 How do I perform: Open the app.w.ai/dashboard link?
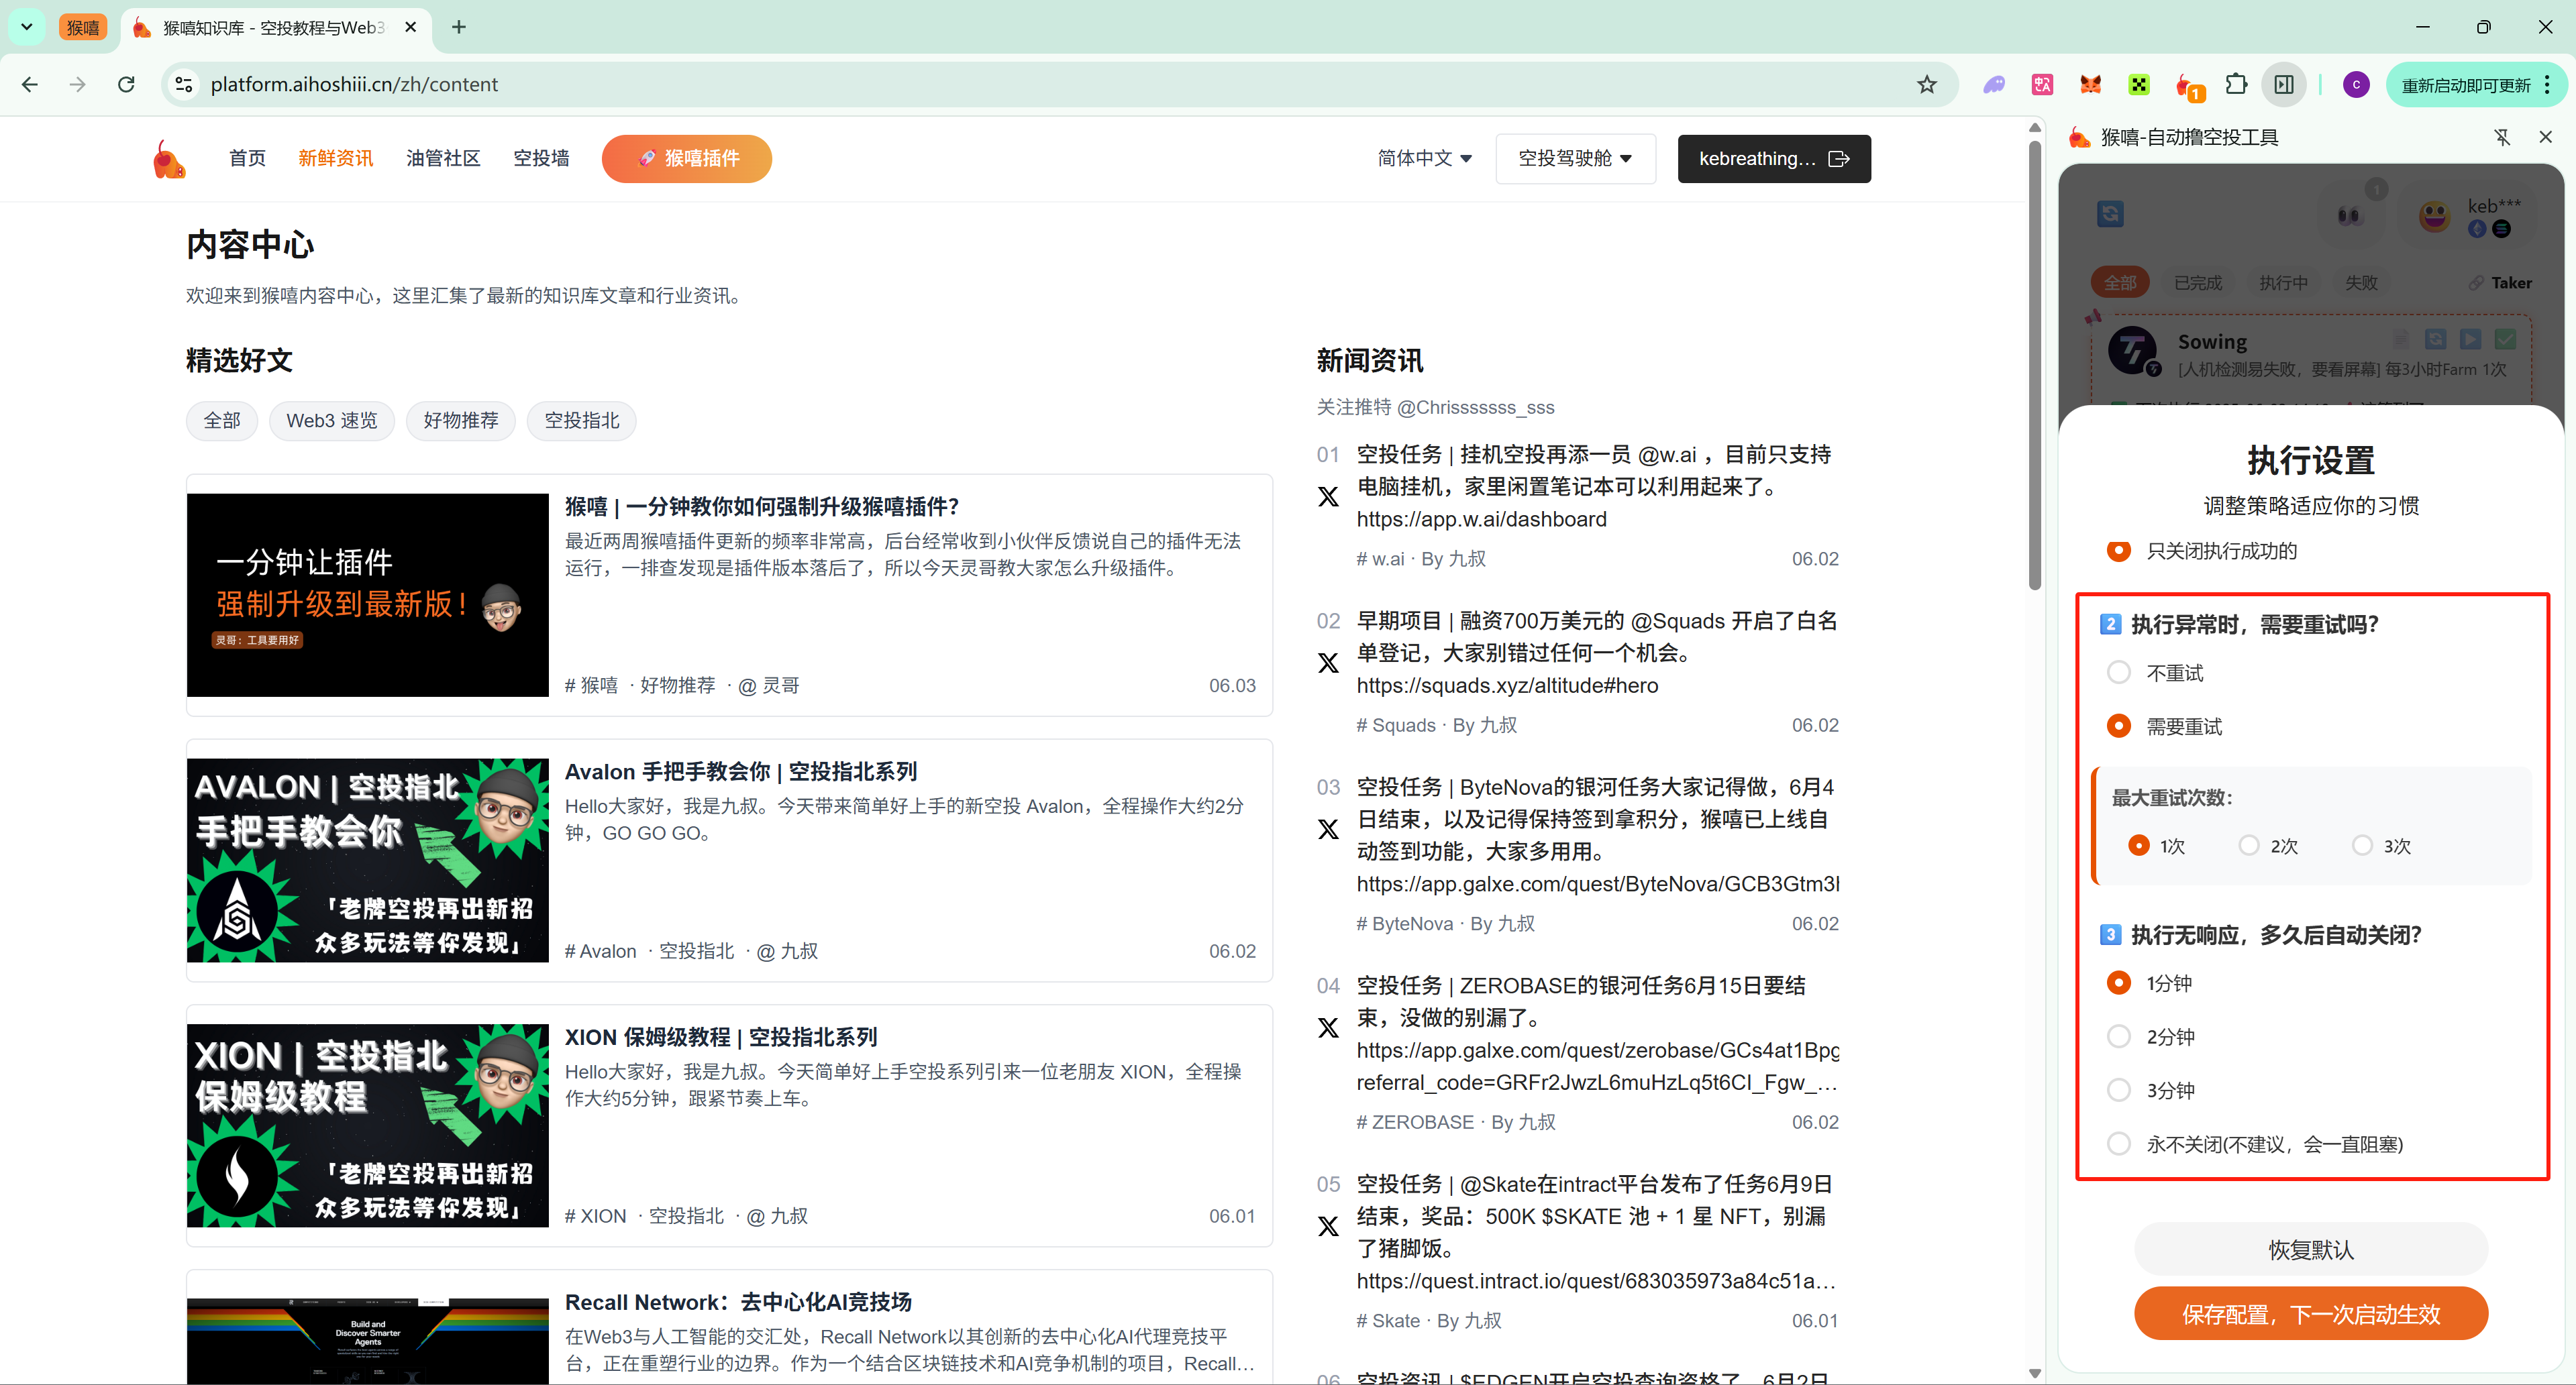(x=1481, y=518)
